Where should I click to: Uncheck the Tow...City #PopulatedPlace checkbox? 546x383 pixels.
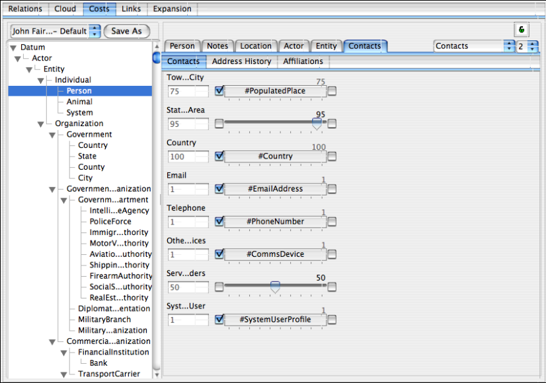219,90
